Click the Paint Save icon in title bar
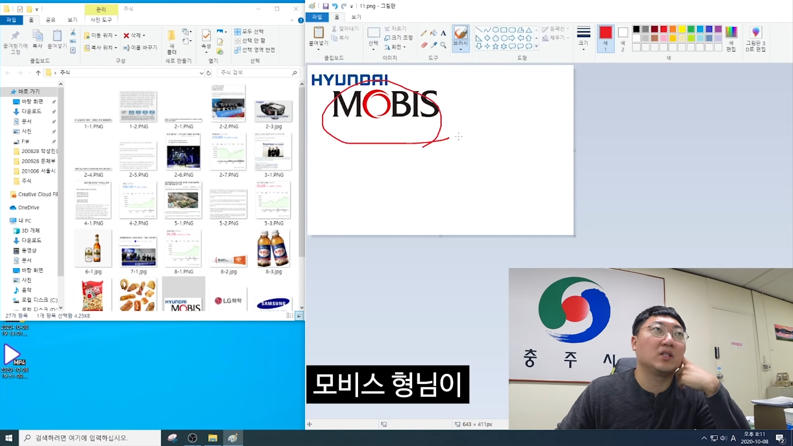Viewport: 793px width, 446px height. click(325, 6)
